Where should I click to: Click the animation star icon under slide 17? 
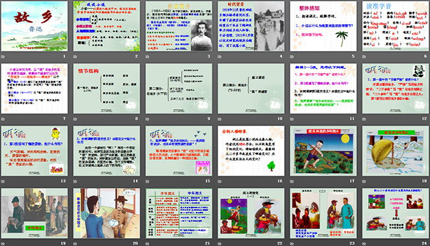(x=292, y=181)
